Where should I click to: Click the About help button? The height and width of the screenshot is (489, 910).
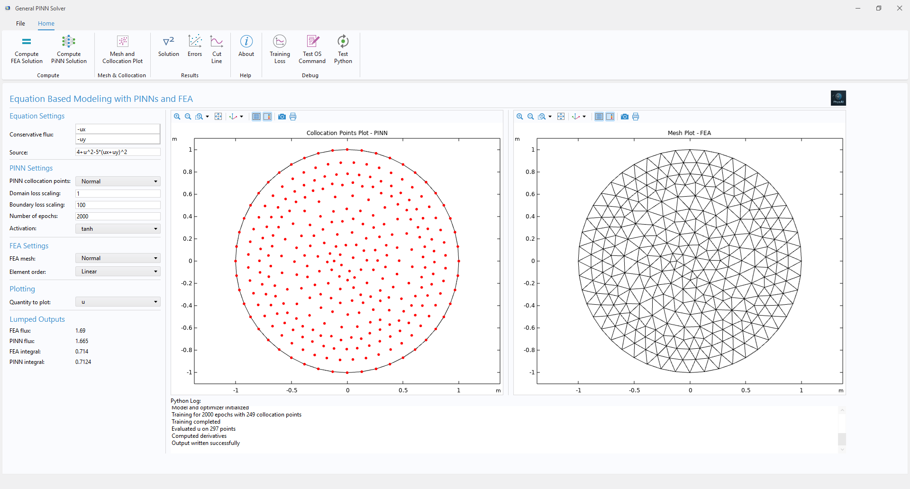coord(246,49)
